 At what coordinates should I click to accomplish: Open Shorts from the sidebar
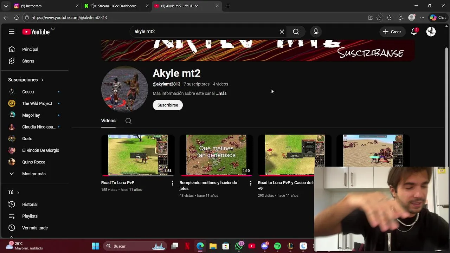(x=34, y=61)
